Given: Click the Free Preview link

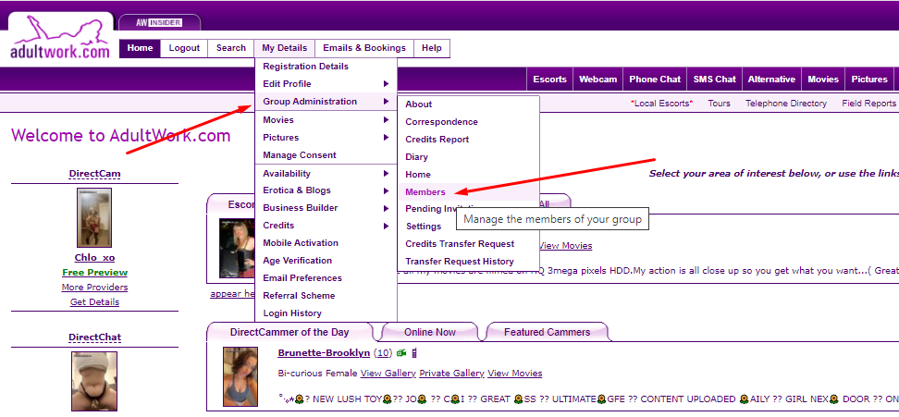Looking at the screenshot, I should (x=94, y=273).
